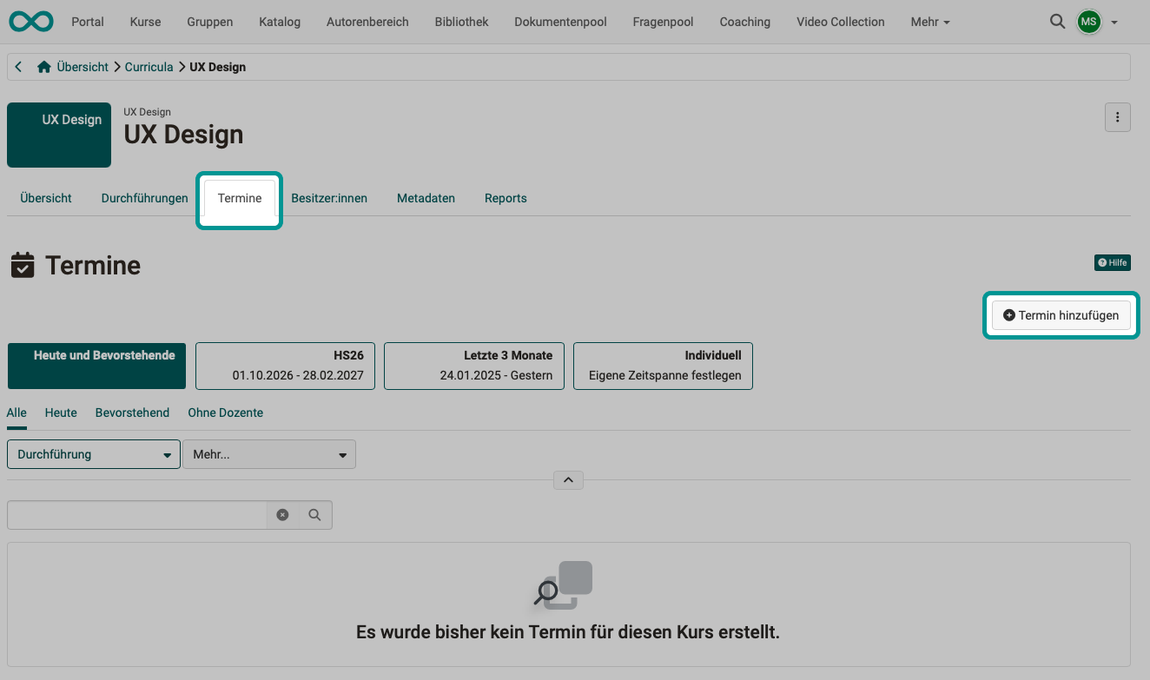Navigate home using the breadcrumb house icon
1150x680 pixels.
coord(43,66)
